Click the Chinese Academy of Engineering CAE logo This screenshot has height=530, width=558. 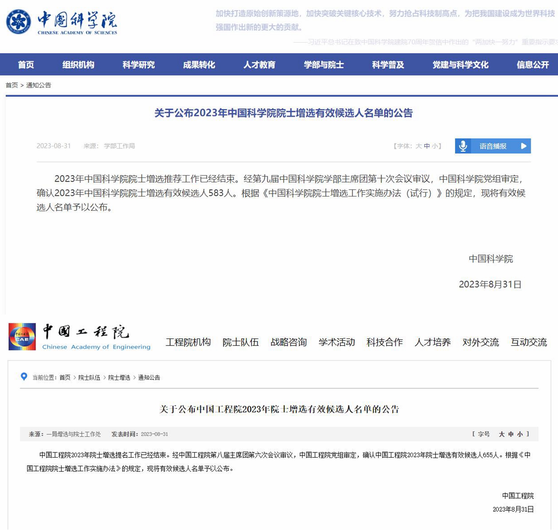22,337
